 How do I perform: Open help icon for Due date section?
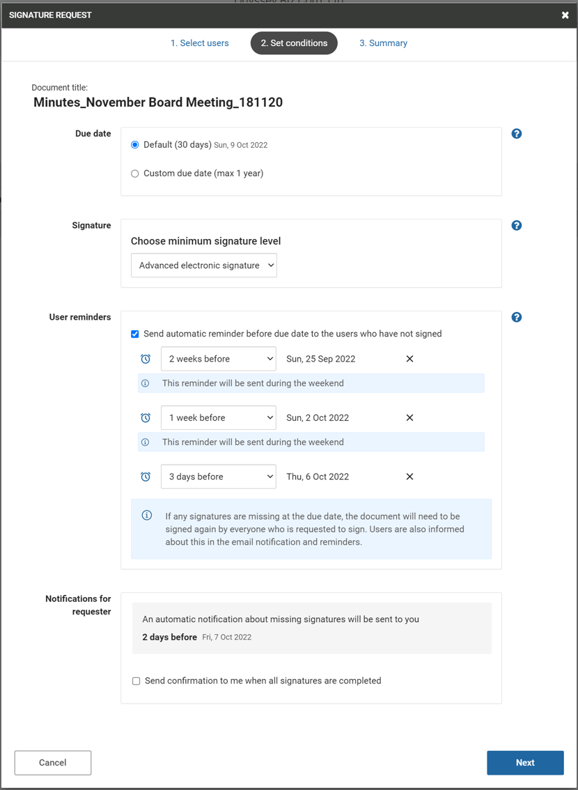[x=517, y=134]
